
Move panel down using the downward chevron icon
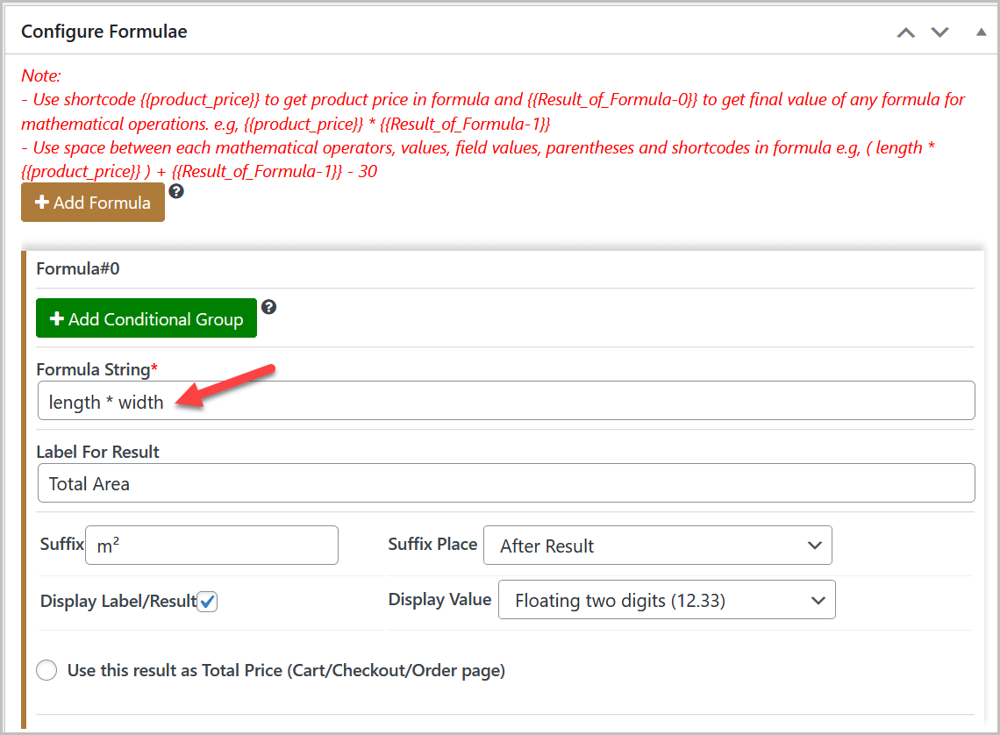939,32
